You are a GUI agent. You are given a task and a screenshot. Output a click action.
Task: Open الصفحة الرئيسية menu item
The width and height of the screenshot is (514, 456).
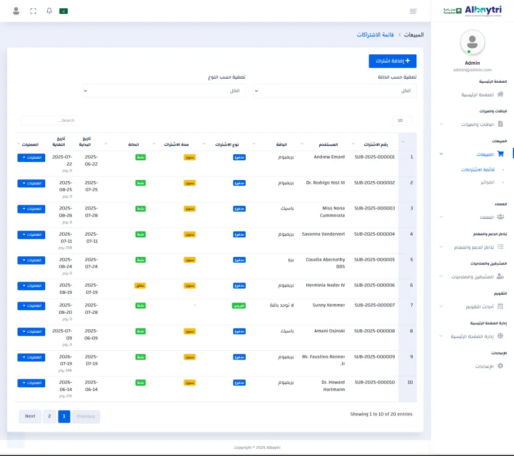(478, 94)
